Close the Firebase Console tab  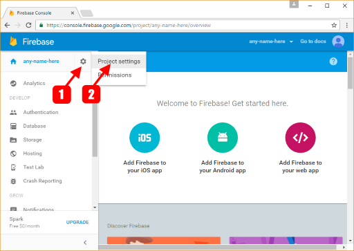tap(73, 13)
